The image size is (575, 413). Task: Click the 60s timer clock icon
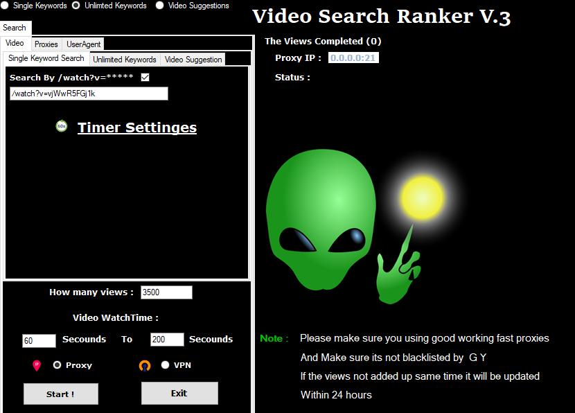[62, 126]
